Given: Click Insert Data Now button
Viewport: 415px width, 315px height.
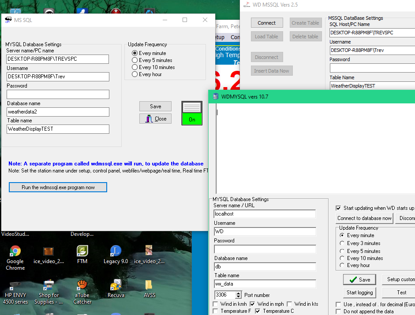Looking at the screenshot, I should (272, 71).
